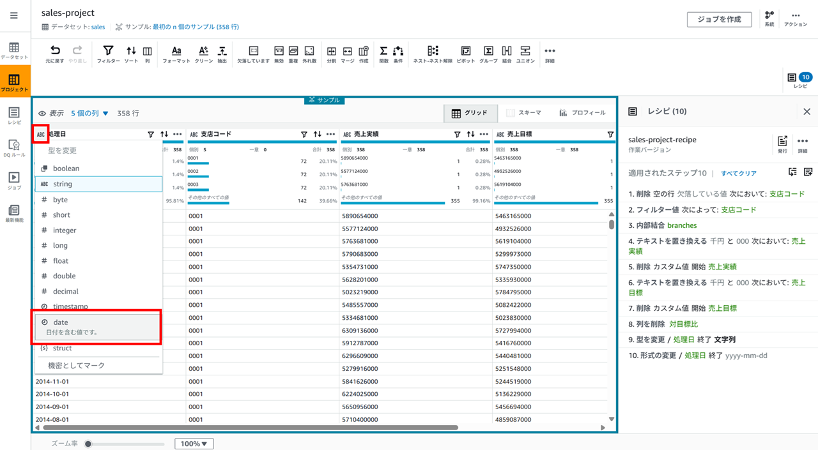This screenshot has height=450, width=818.
Task: Open the Nest-Unnest (ネスト-ネスト解除) tool
Action: pos(433,54)
